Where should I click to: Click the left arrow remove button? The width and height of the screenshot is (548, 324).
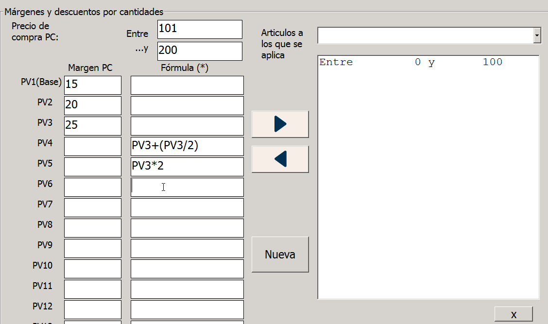point(280,159)
